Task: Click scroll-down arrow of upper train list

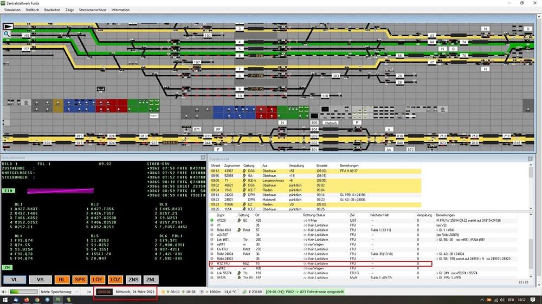Action: [x=531, y=208]
